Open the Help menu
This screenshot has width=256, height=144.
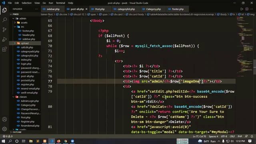click(70, 3)
